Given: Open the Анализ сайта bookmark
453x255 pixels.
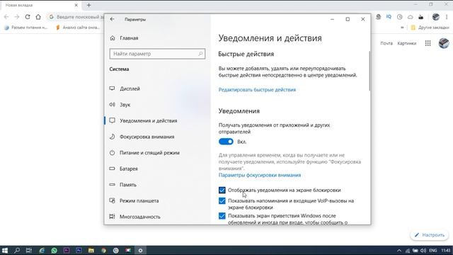Looking at the screenshot, I should coord(78,28).
